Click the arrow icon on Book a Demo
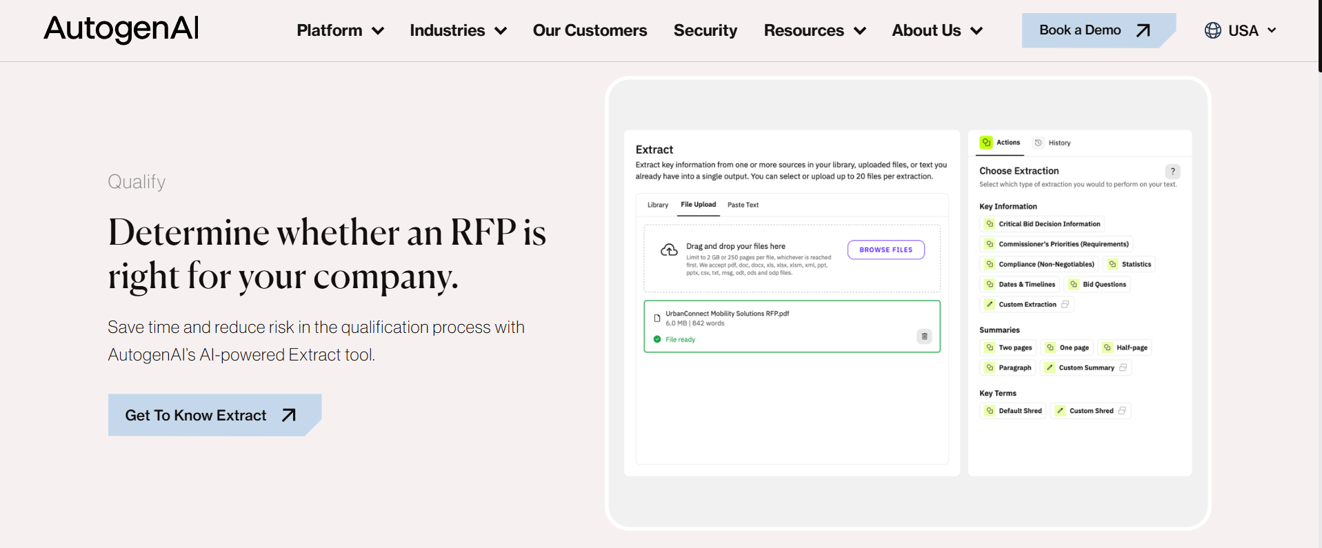This screenshot has height=548, width=1322. (x=1143, y=30)
